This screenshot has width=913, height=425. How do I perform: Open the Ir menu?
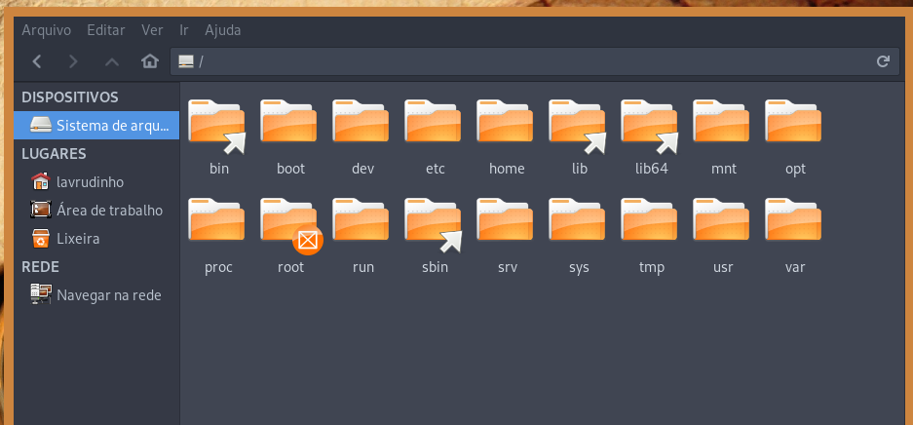click(x=184, y=30)
